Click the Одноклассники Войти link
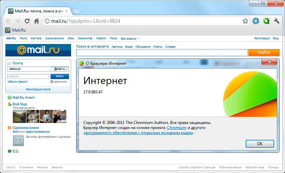Image resolution: width=285 pixels, height=173 pixels. point(17,132)
